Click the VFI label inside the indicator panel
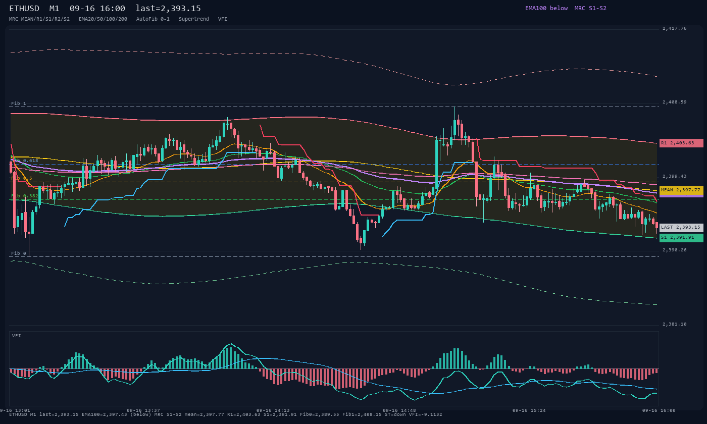This screenshot has height=424, width=707. (17, 336)
